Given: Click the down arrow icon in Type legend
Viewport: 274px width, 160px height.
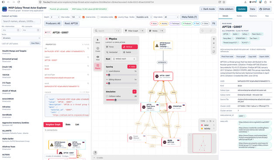Looking at the screenshot, I should click(x=213, y=121).
